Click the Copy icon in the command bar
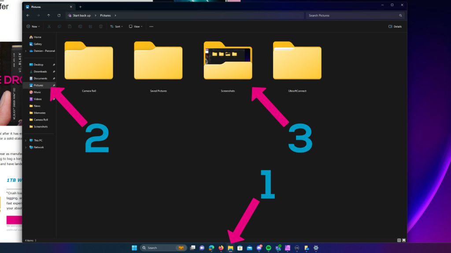 tap(59, 26)
